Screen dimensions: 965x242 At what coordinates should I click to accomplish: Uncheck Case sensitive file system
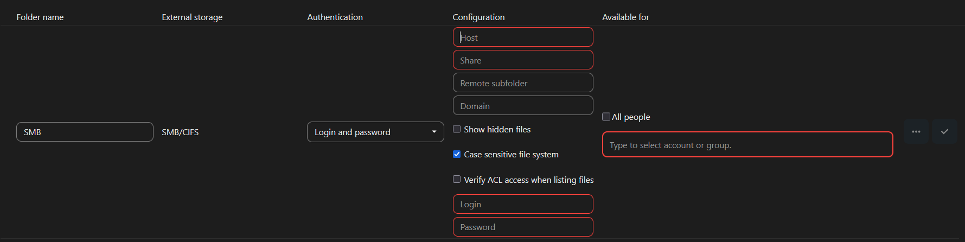coord(457,154)
